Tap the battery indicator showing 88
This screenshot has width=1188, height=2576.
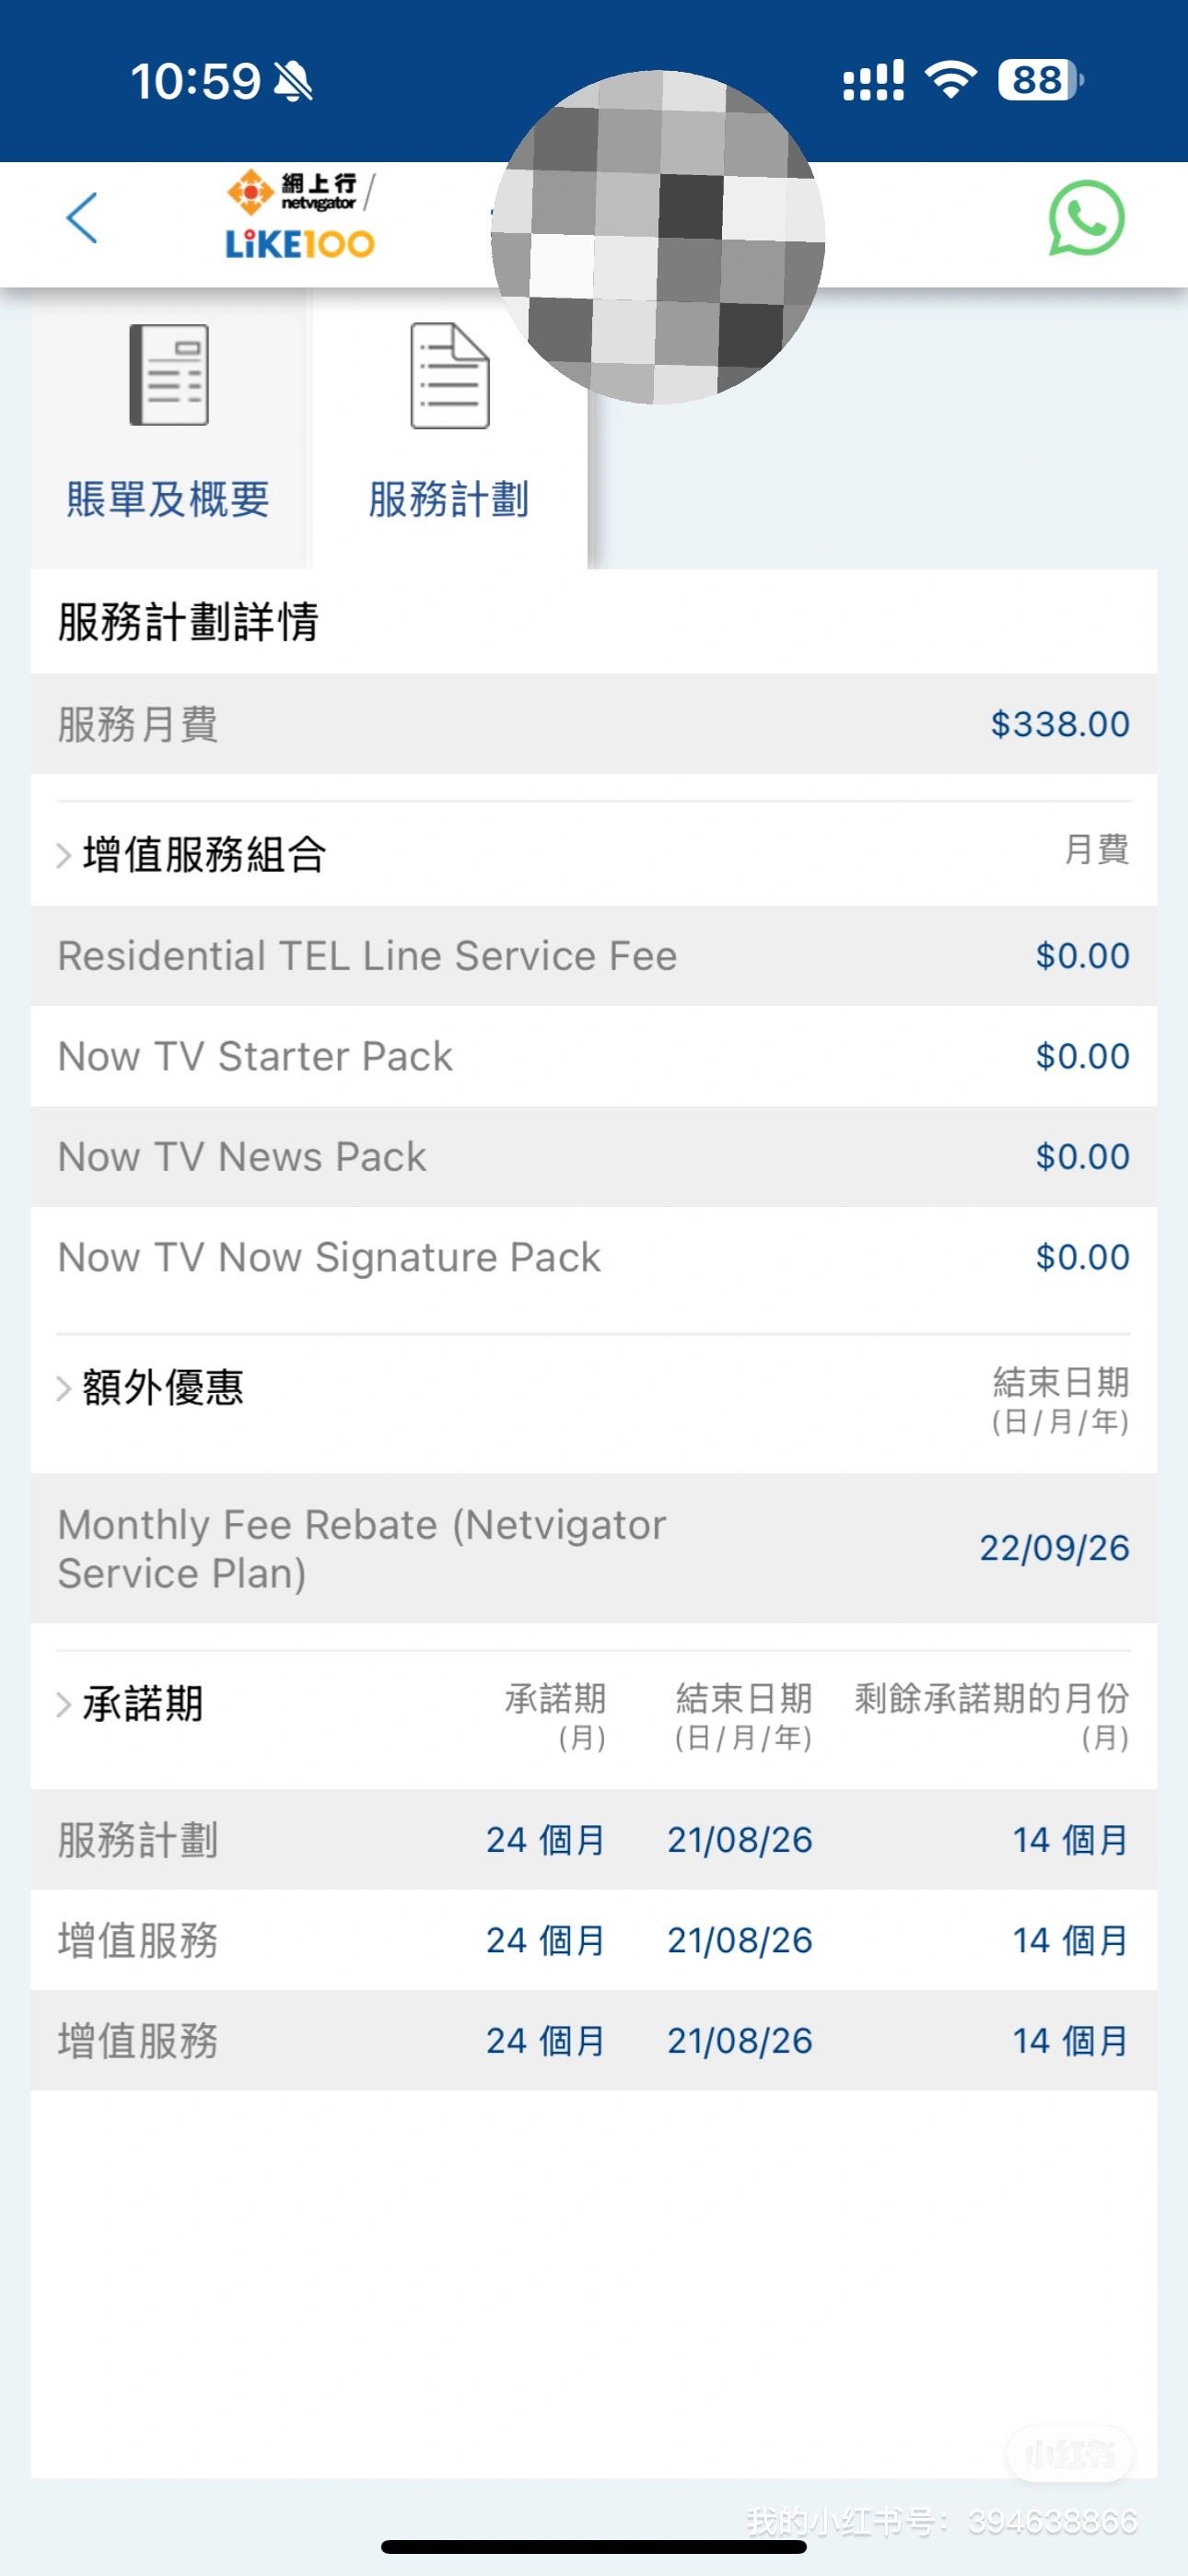[x=1040, y=80]
